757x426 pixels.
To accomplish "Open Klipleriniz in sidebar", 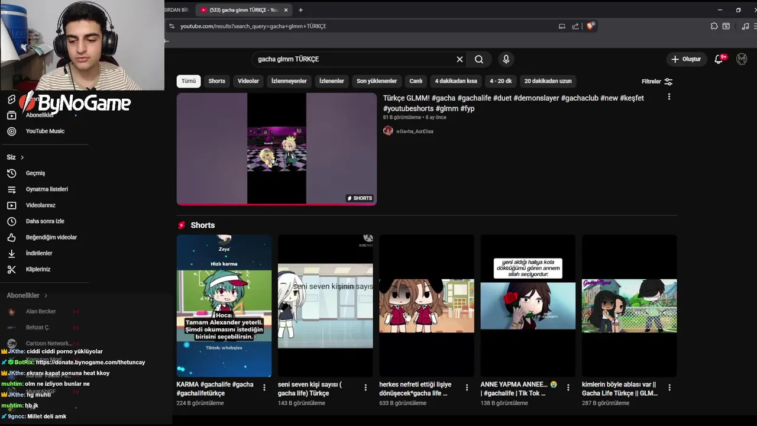I will pos(38,269).
